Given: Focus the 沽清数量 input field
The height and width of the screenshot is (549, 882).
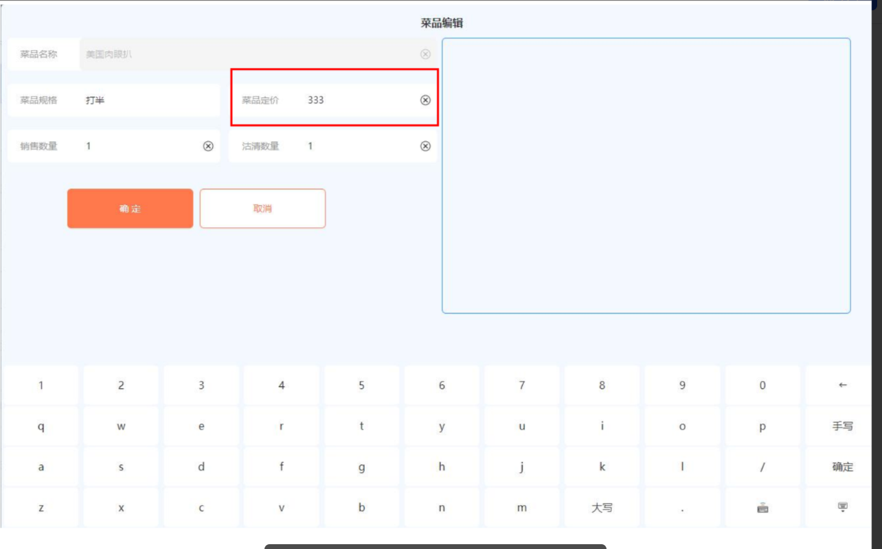Looking at the screenshot, I should point(357,146).
